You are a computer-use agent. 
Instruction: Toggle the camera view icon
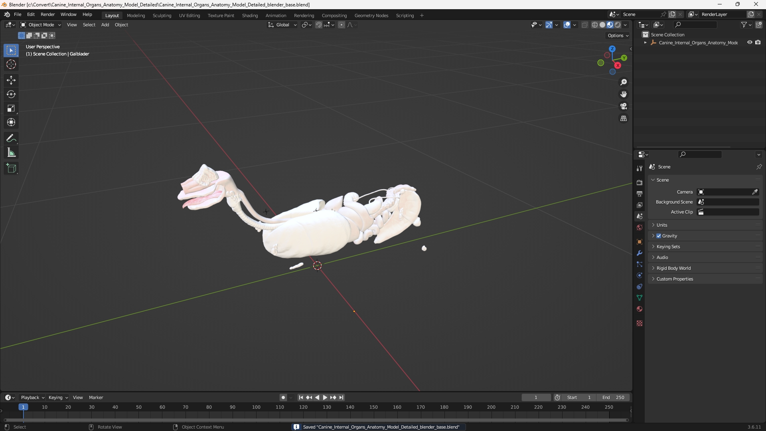pos(624,106)
